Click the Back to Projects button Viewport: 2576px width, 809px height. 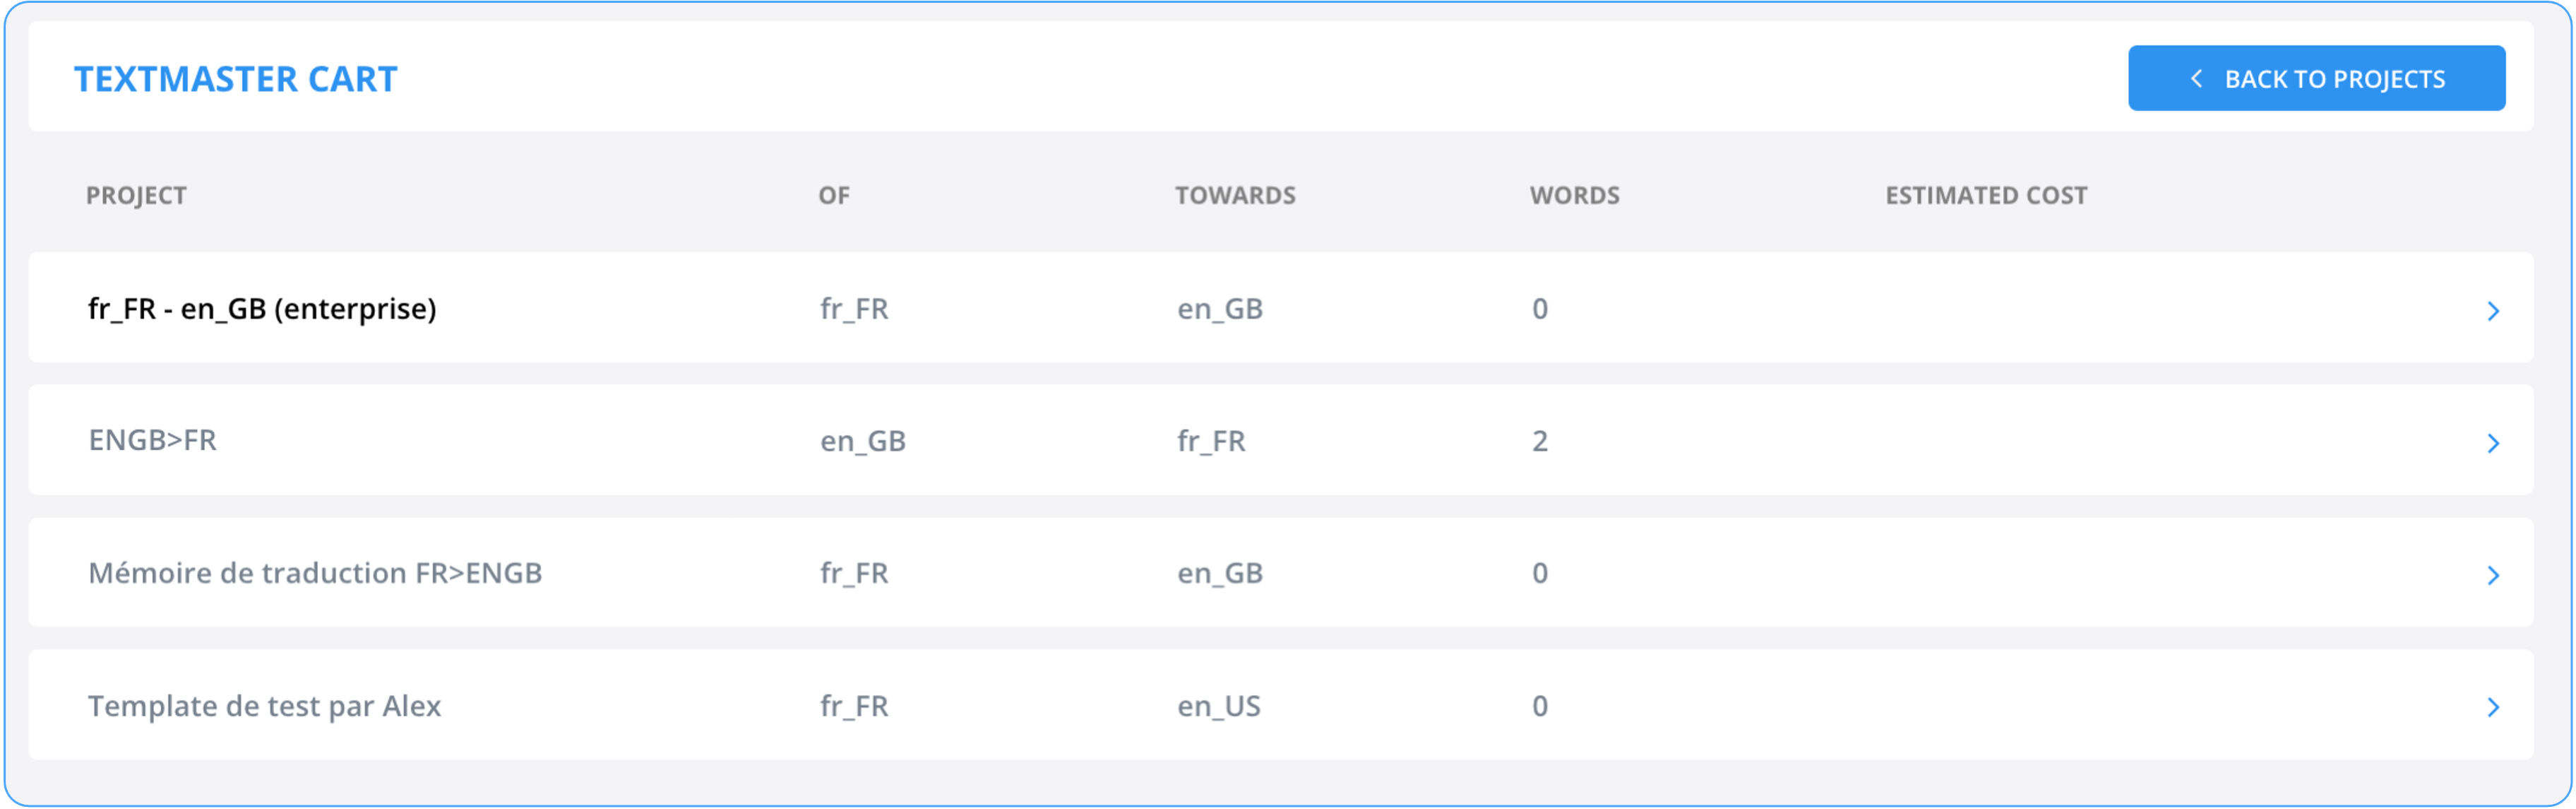[2316, 78]
